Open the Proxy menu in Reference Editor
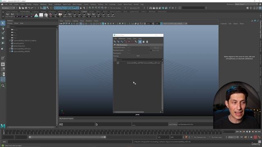This screenshot has height=147, width=262. coord(129,38)
